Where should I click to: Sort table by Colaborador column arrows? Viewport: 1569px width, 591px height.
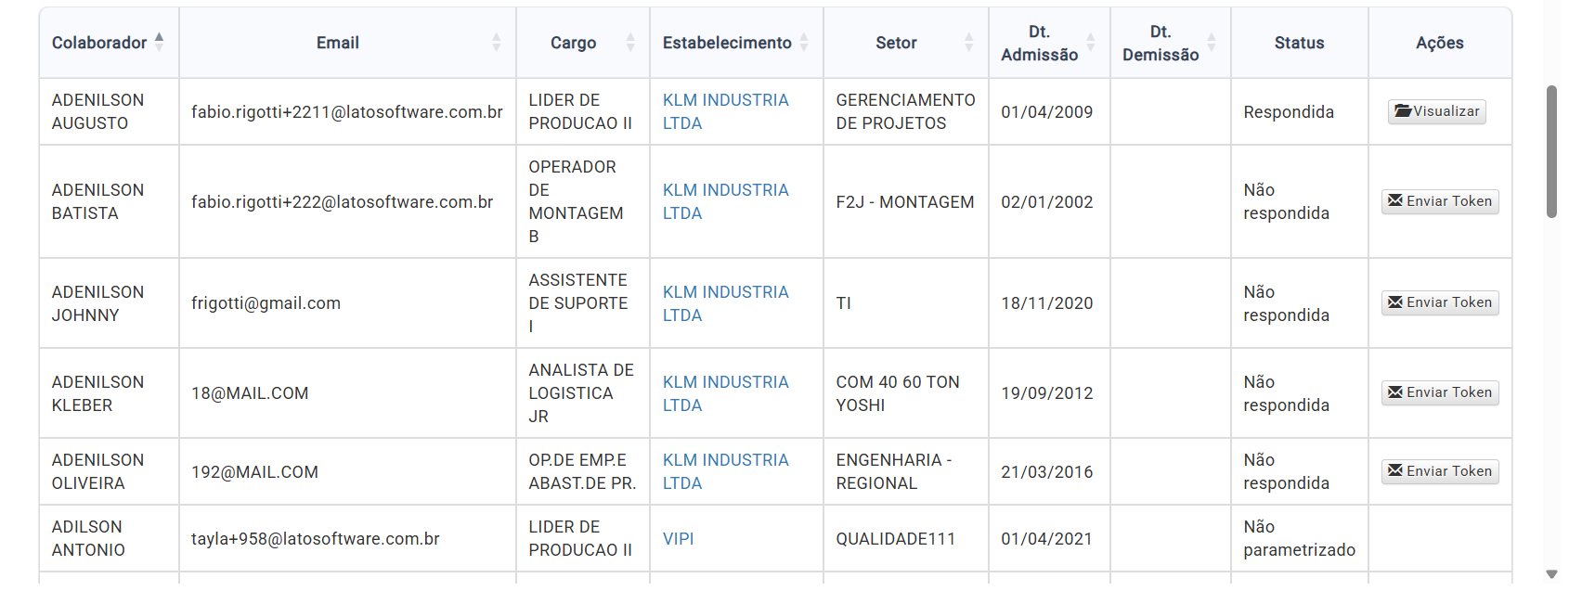coord(159,42)
